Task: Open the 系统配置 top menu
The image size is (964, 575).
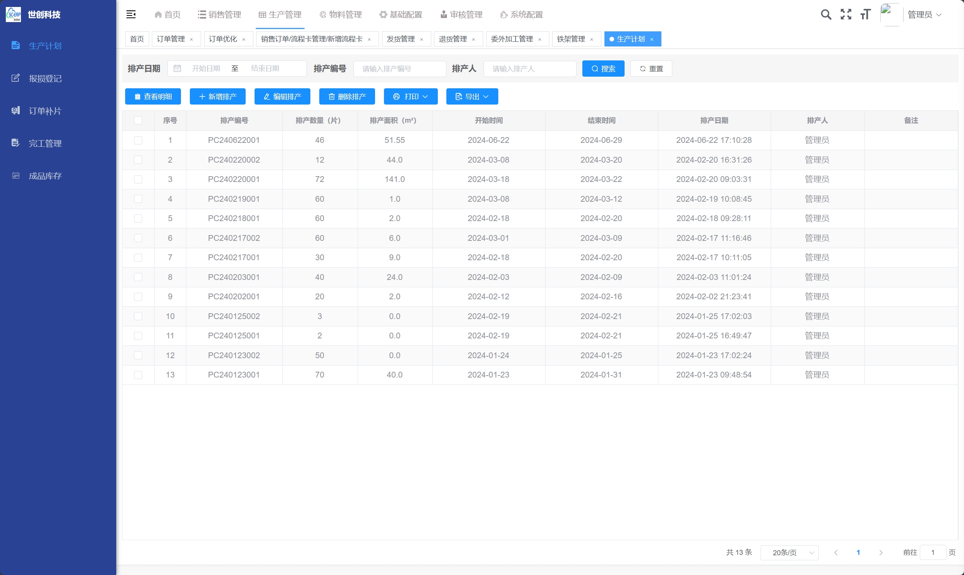Action: pos(522,14)
